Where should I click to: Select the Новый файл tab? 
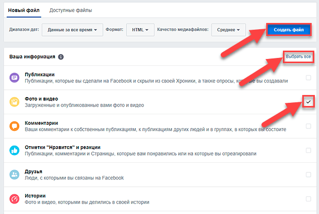[x=23, y=10]
